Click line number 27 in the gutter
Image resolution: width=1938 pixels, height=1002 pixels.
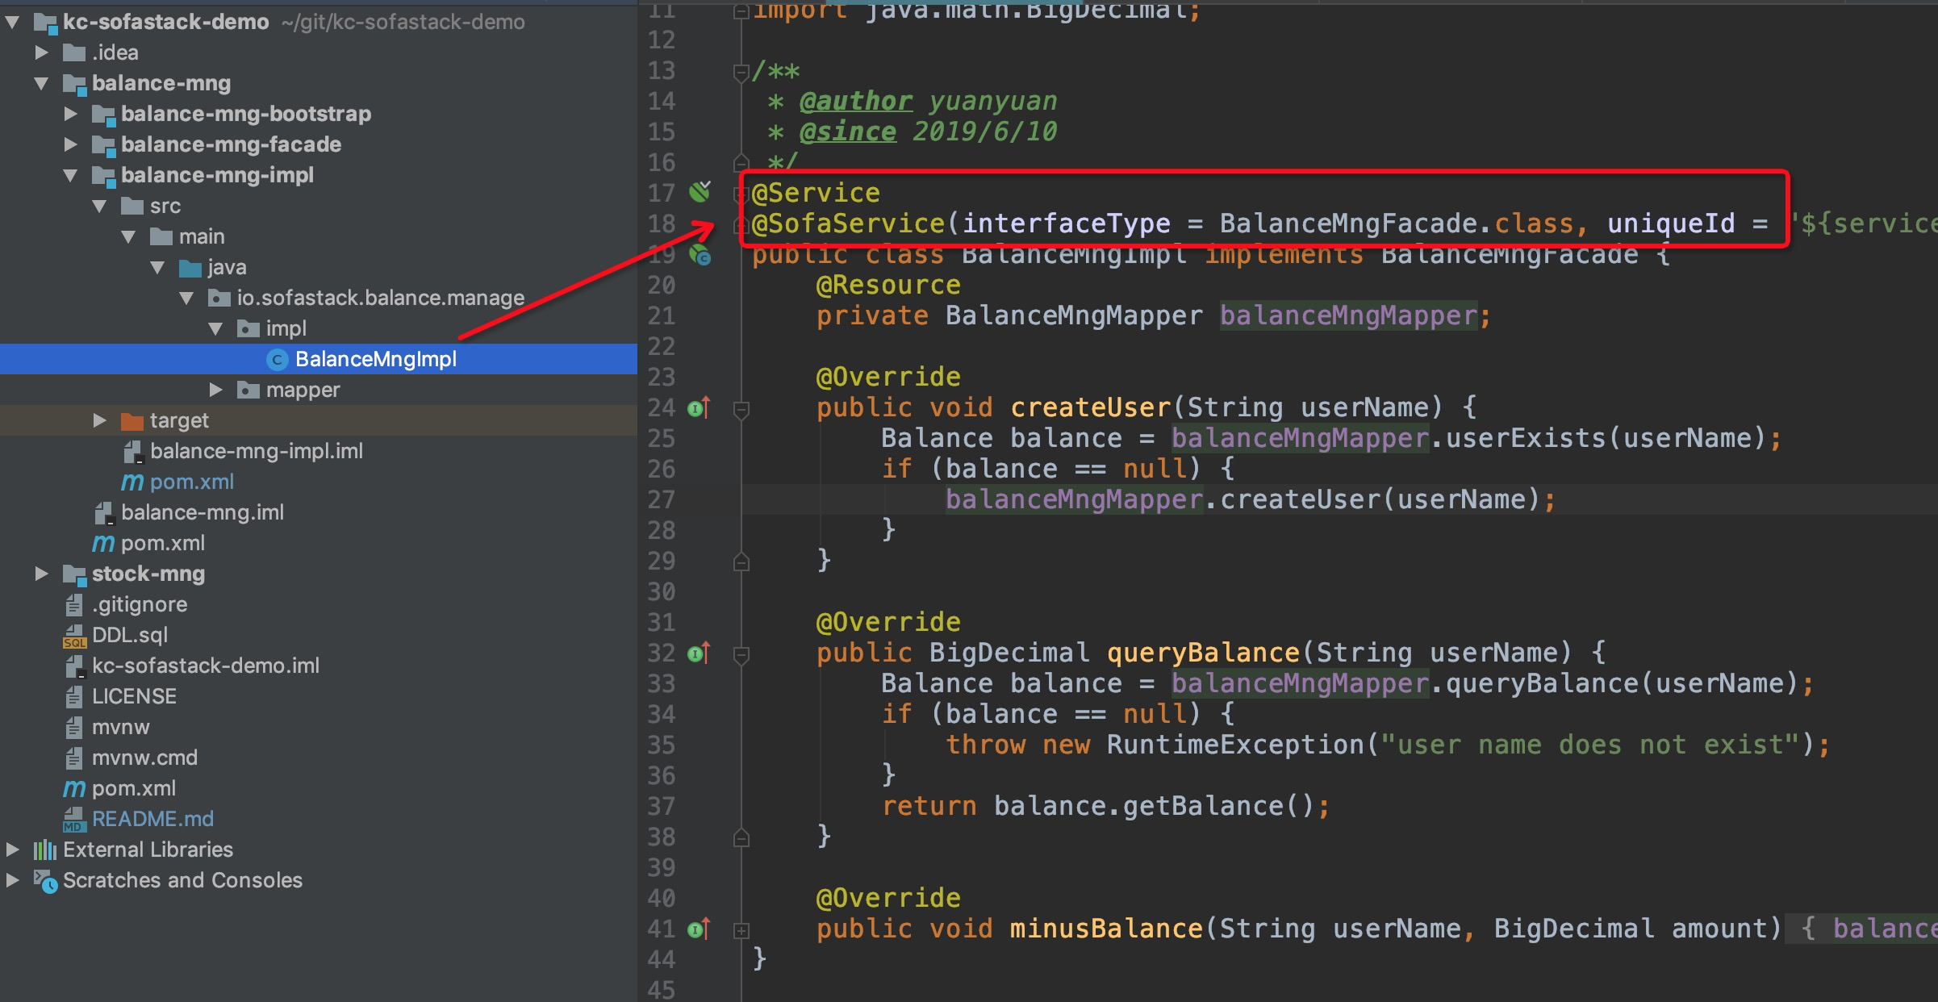pyautogui.click(x=662, y=500)
